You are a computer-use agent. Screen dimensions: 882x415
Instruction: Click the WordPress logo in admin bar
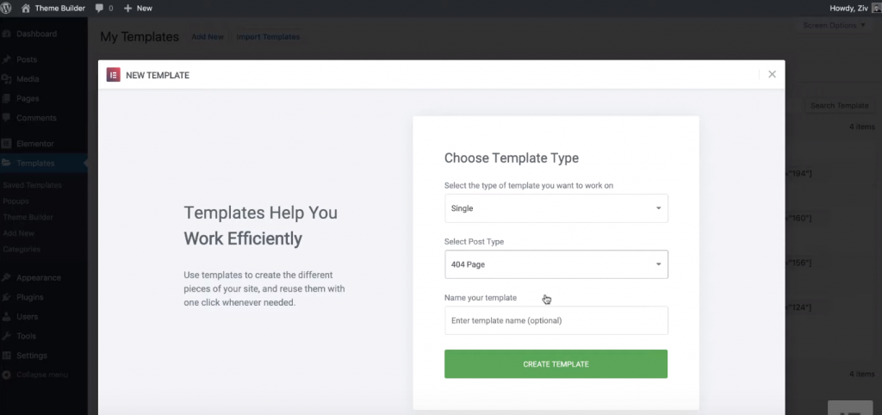[x=7, y=8]
